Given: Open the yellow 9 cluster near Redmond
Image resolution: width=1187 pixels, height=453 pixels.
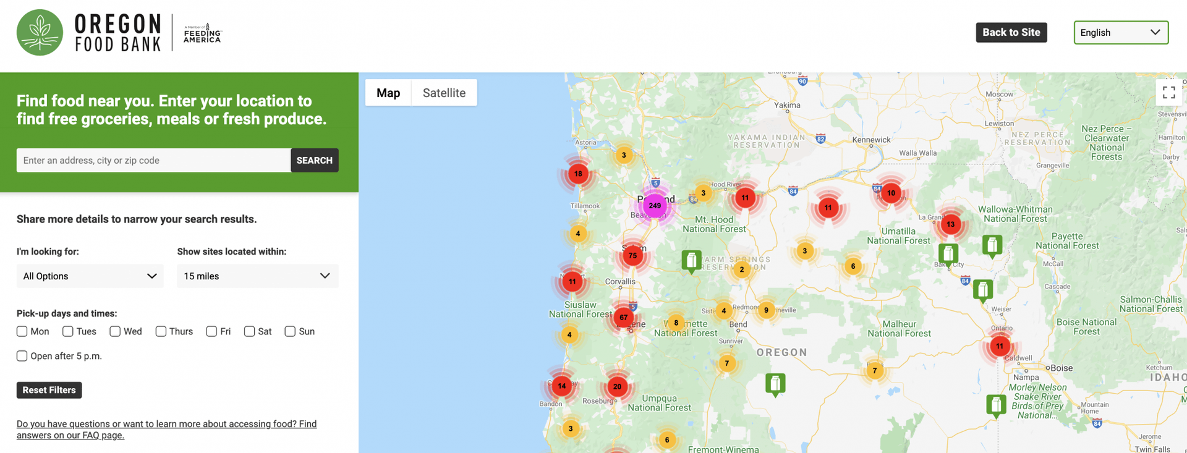Looking at the screenshot, I should tap(766, 310).
